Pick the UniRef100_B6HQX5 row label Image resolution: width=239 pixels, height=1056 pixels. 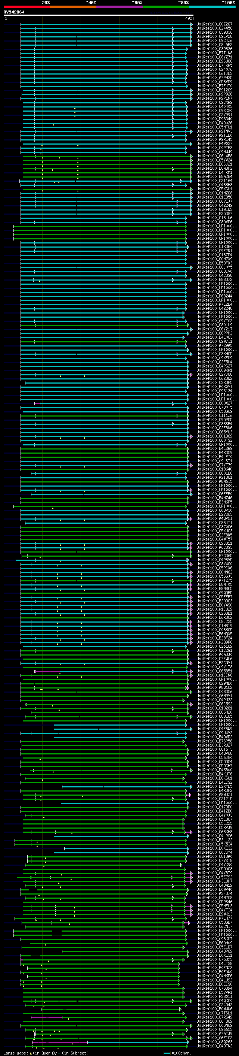[x=214, y=634]
